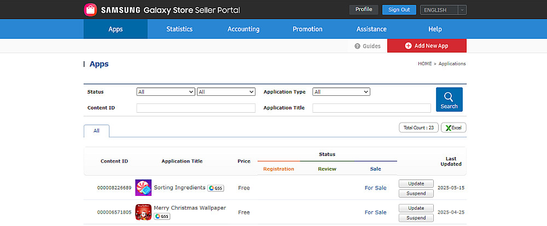The height and width of the screenshot is (226, 547).
Task: Click the GSS badge under Merry Christmas Wallpaper
Action: coord(162,216)
